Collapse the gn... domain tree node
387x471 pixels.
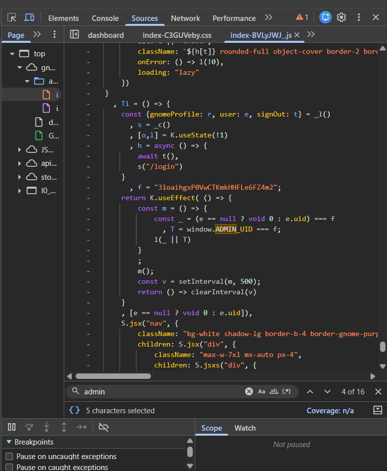coord(19,68)
